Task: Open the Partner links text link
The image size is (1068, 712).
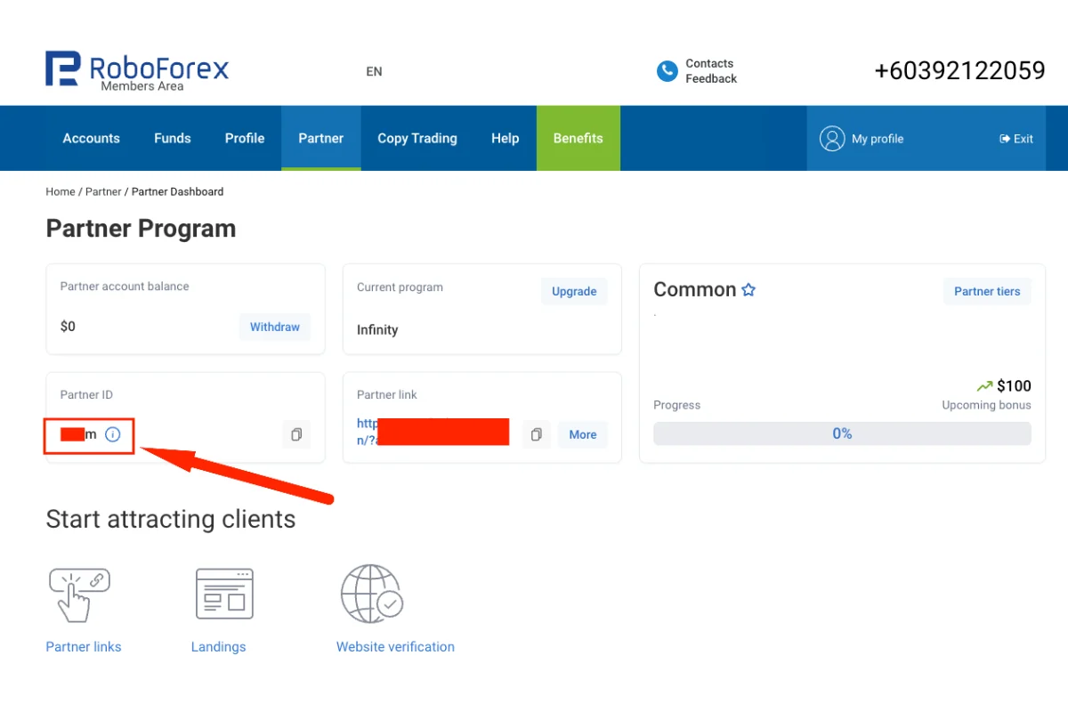Action: pyautogui.click(x=84, y=647)
